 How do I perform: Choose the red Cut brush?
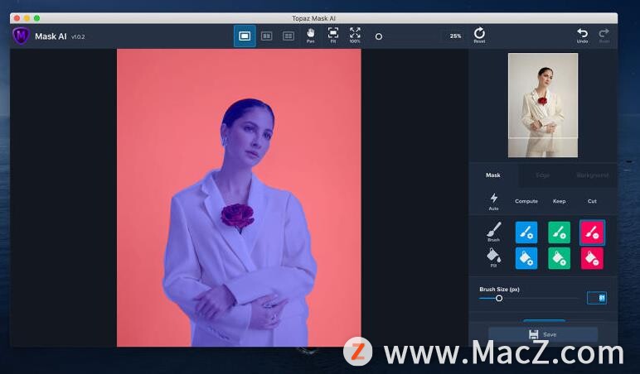(592, 233)
